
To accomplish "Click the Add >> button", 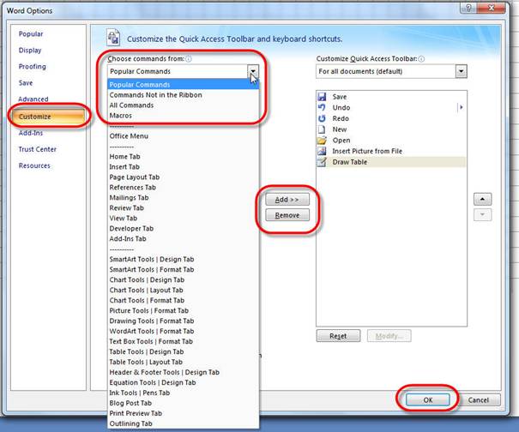I will (287, 200).
